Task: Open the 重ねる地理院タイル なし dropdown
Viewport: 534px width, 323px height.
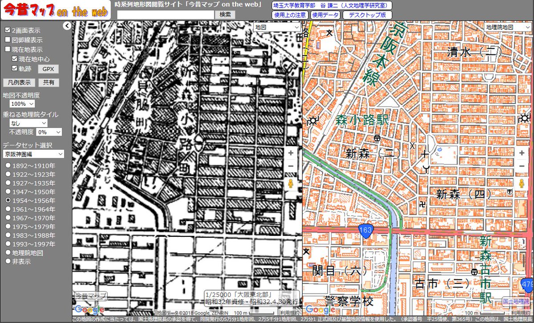Action: click(28, 123)
